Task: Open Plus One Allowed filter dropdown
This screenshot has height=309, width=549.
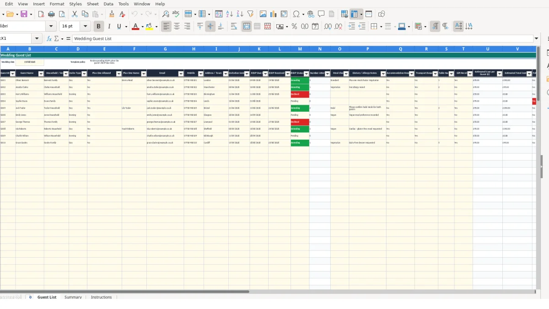Action: (119, 73)
